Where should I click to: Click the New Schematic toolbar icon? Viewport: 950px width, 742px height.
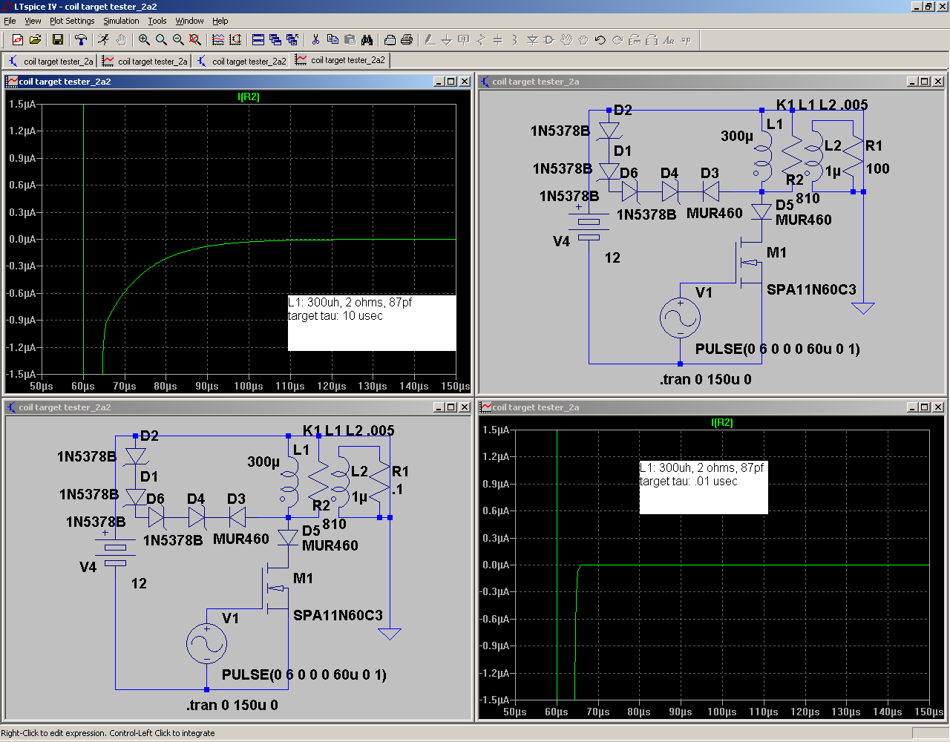[18, 40]
